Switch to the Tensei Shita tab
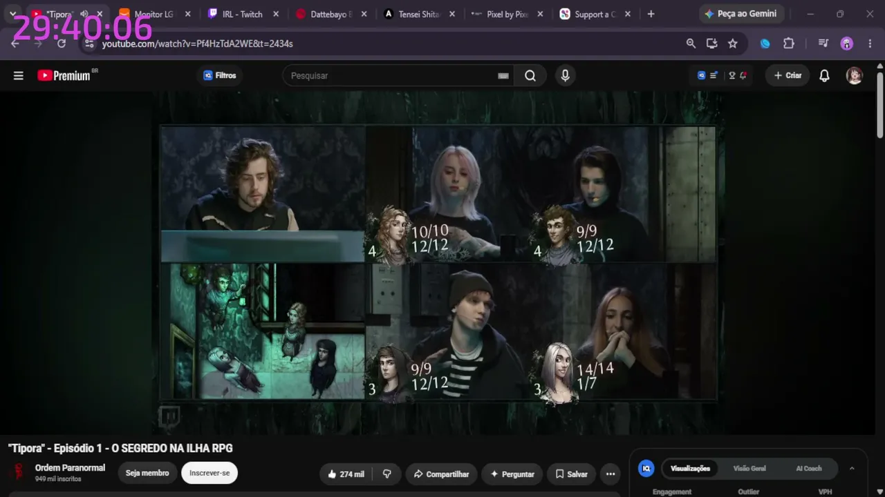Image resolution: width=885 pixels, height=497 pixels. point(418,14)
